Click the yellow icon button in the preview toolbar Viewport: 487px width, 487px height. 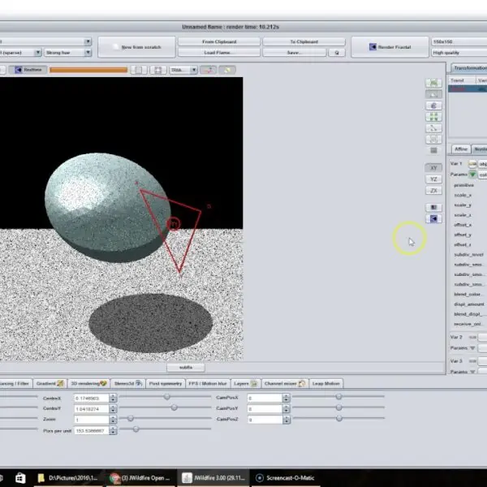227,70
